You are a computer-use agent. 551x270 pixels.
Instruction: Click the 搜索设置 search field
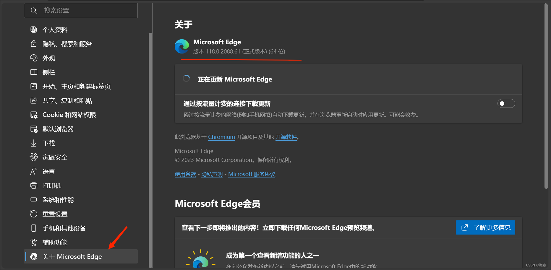(81, 11)
